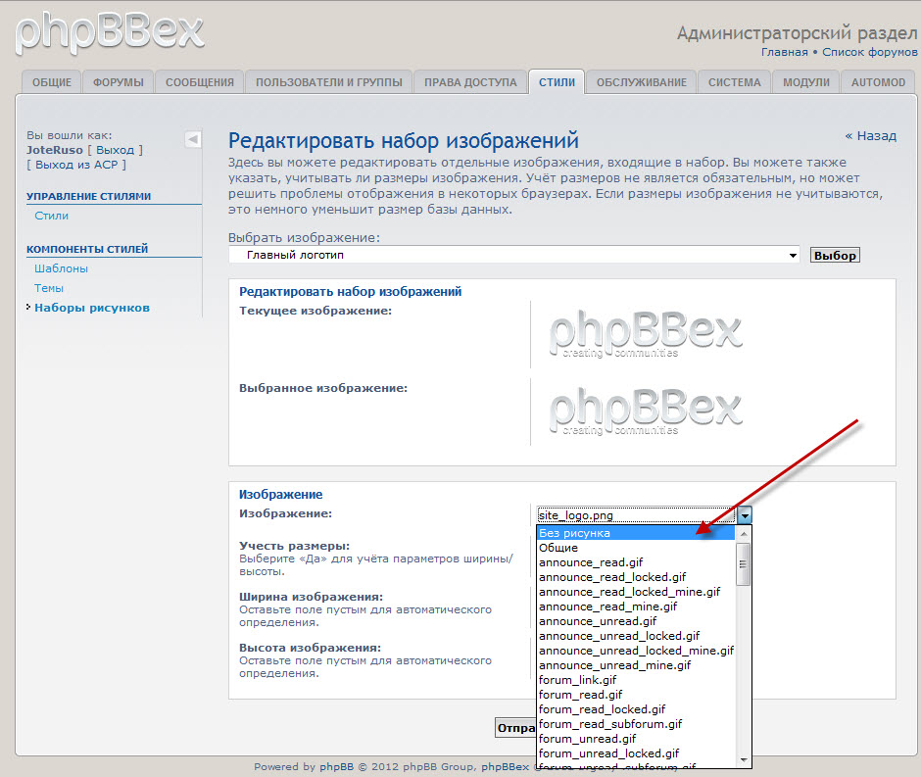
Task: Expand the 'Главный логотип' image selector
Action: coord(513,255)
